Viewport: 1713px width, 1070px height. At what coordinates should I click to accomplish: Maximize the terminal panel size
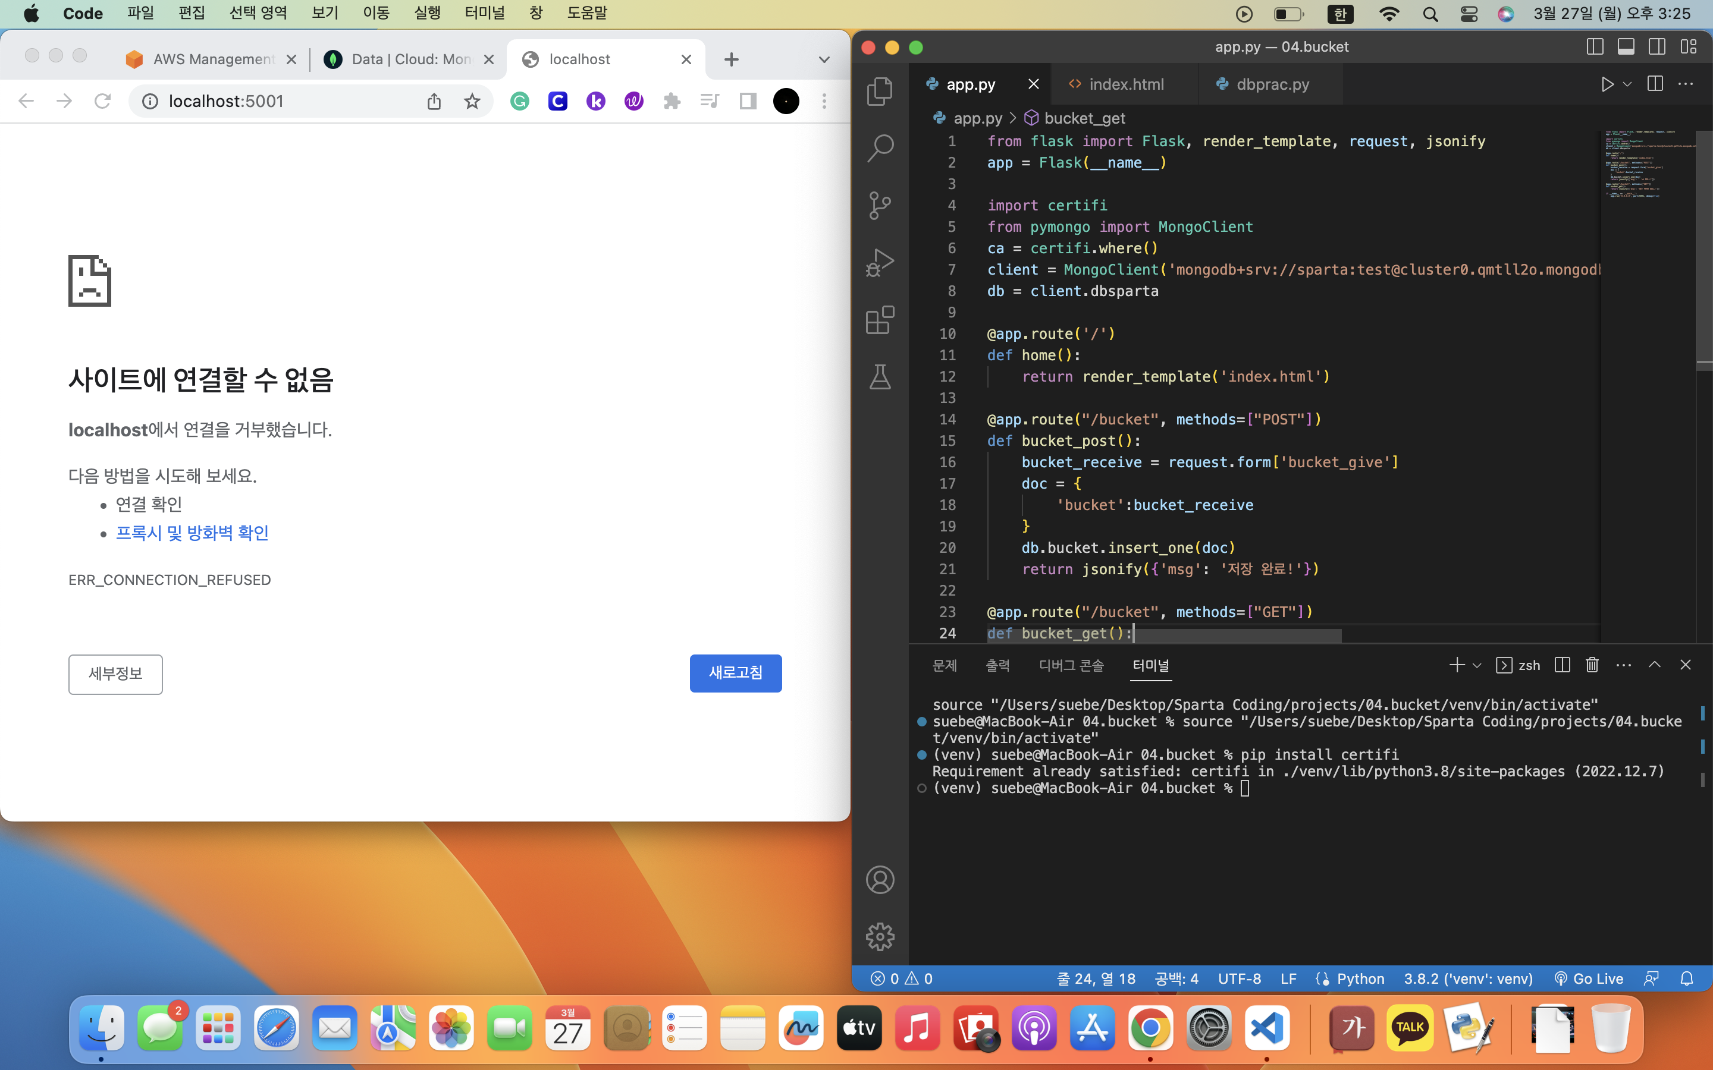click(x=1654, y=665)
